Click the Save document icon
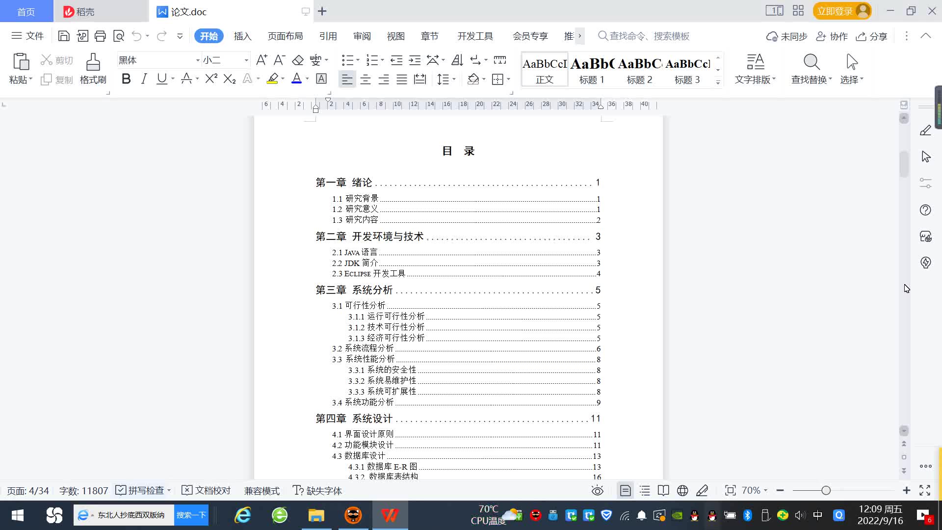Screen dimensions: 942x530 64,36
